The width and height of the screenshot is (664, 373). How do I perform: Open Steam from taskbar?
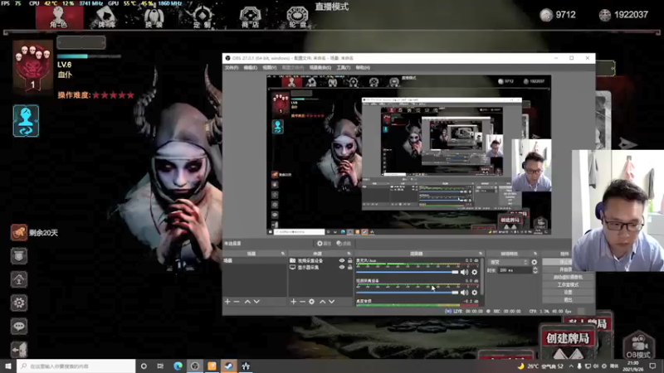pyautogui.click(x=229, y=366)
